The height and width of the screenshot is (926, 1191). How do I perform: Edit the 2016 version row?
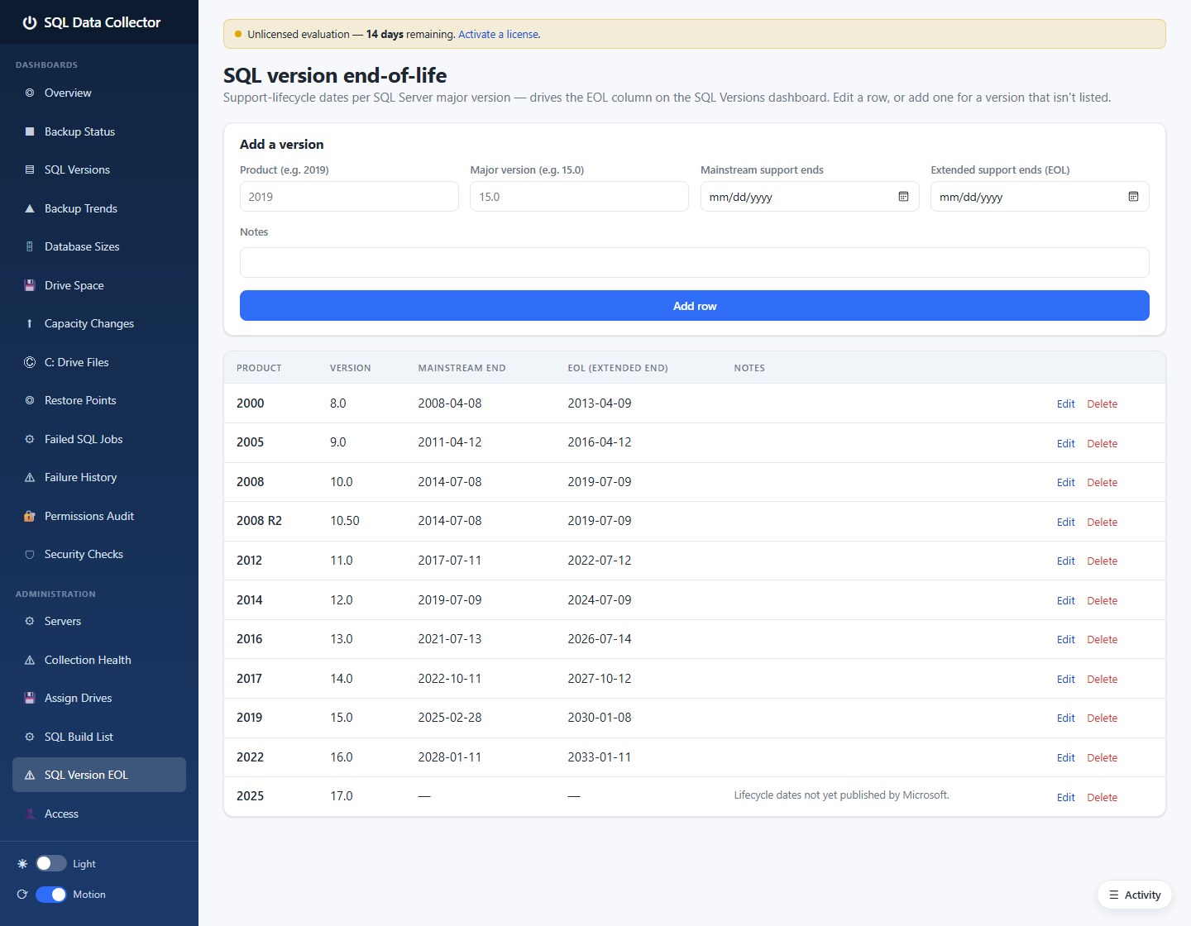[x=1065, y=640]
